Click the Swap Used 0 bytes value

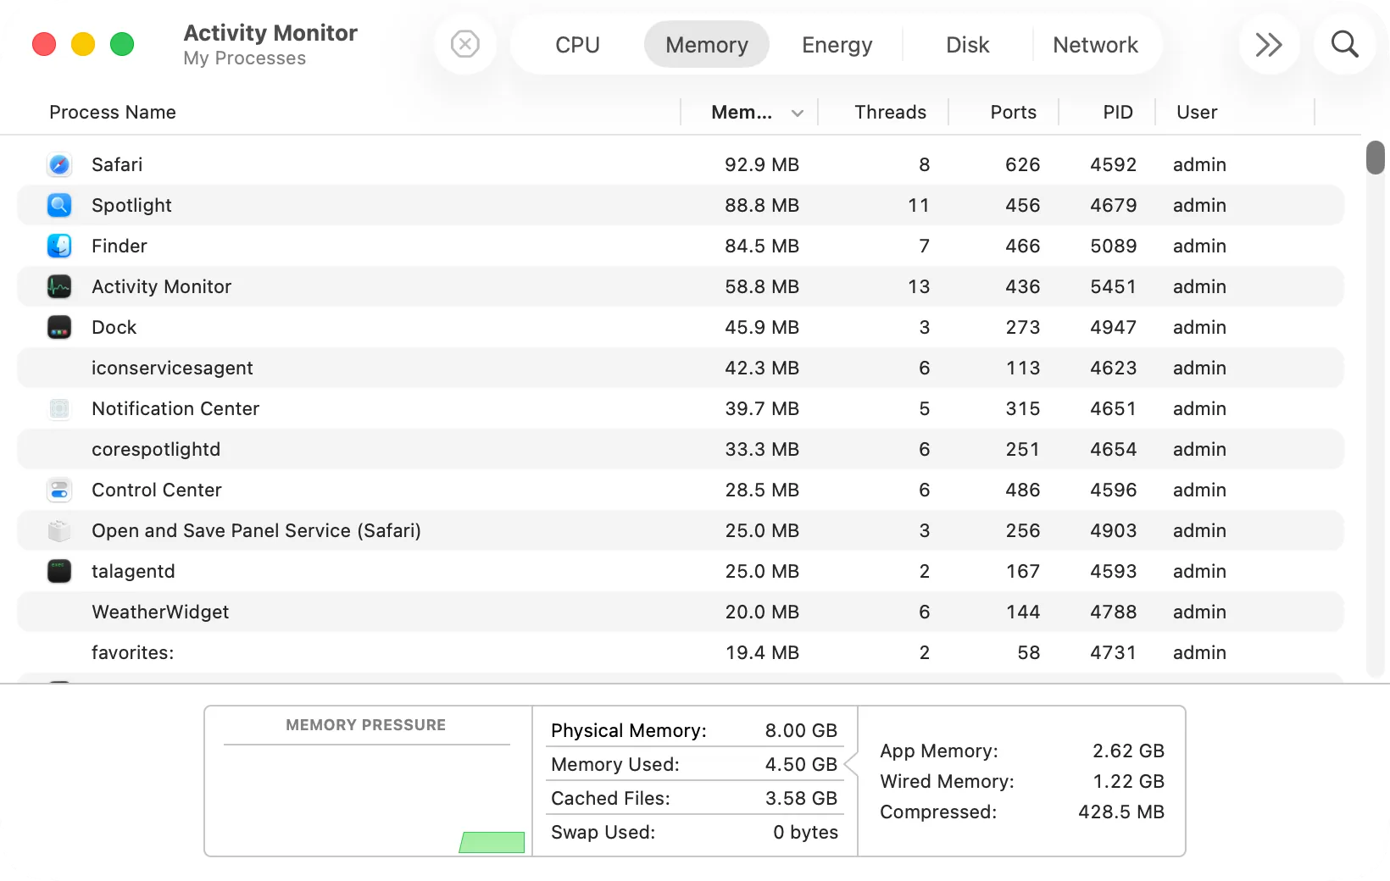click(x=805, y=832)
